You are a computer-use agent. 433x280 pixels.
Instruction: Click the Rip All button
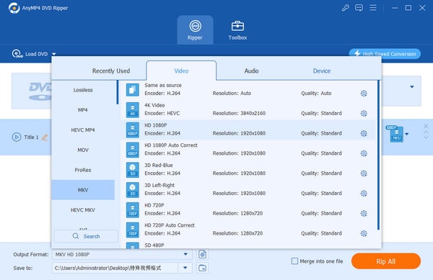tap(386, 261)
